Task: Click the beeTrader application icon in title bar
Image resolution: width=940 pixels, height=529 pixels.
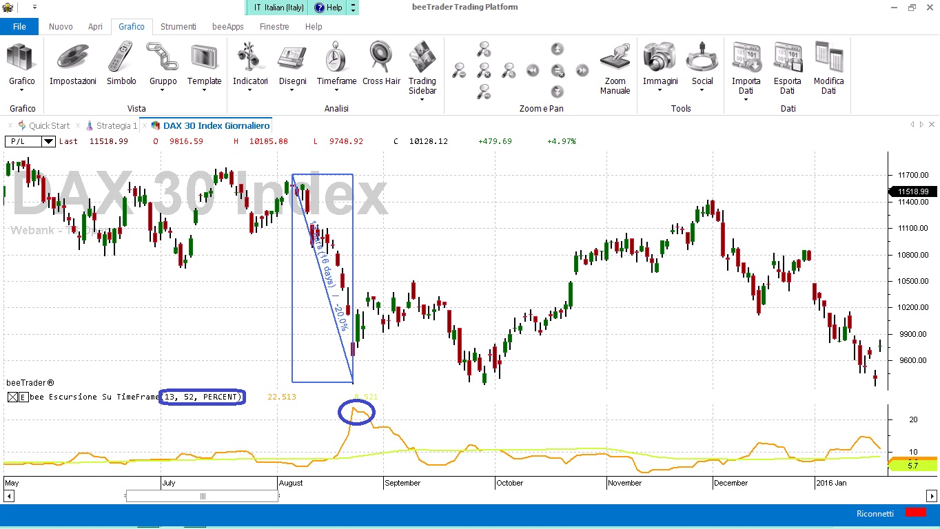Action: coord(8,8)
